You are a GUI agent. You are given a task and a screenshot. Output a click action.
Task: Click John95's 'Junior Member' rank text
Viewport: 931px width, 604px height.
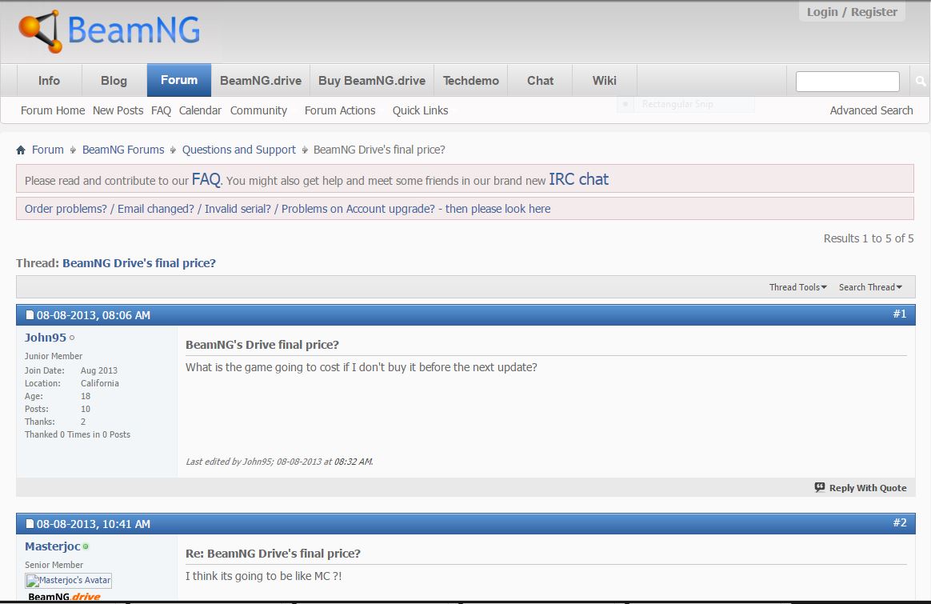click(54, 356)
